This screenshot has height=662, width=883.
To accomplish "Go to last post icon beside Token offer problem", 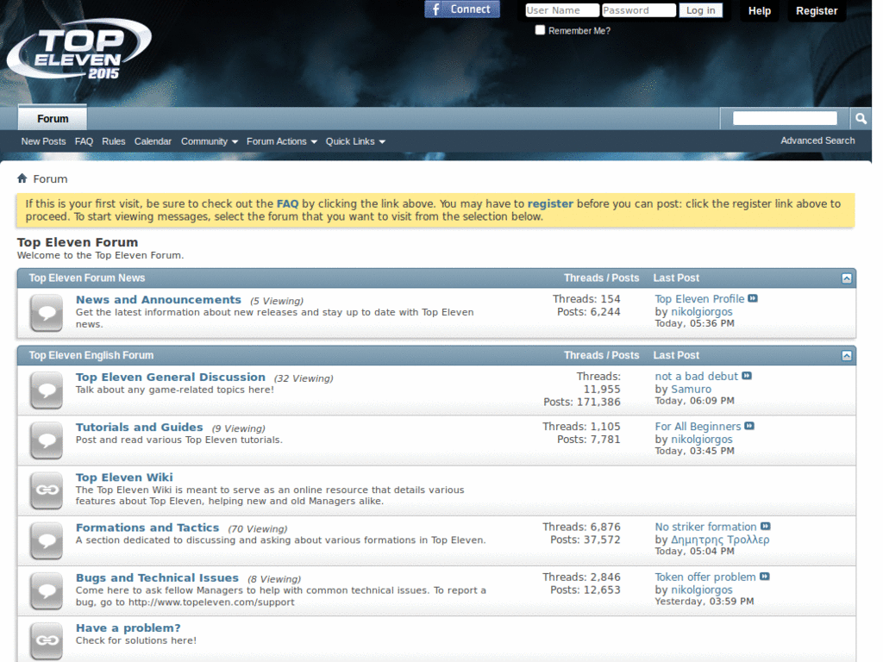I will point(765,577).
